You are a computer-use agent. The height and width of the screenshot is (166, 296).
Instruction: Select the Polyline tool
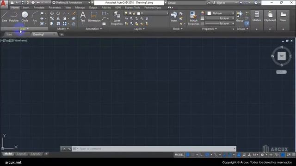click(x=14, y=17)
